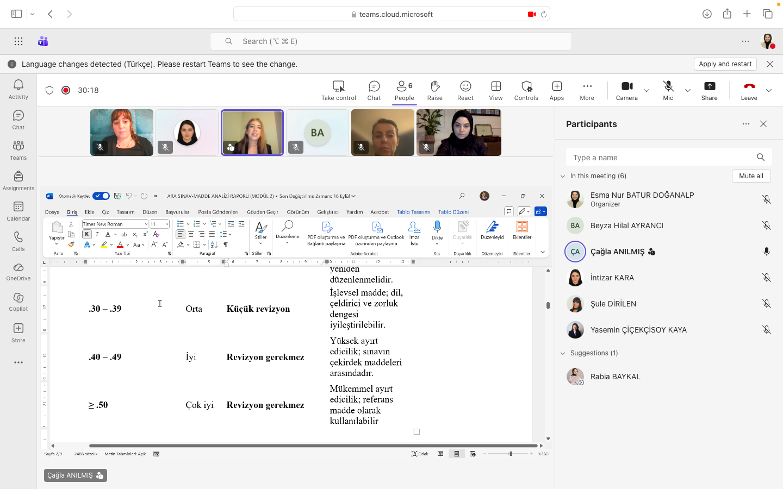783x489 pixels.
Task: Open the Activity feed in Teams sidebar
Action: pos(18,89)
